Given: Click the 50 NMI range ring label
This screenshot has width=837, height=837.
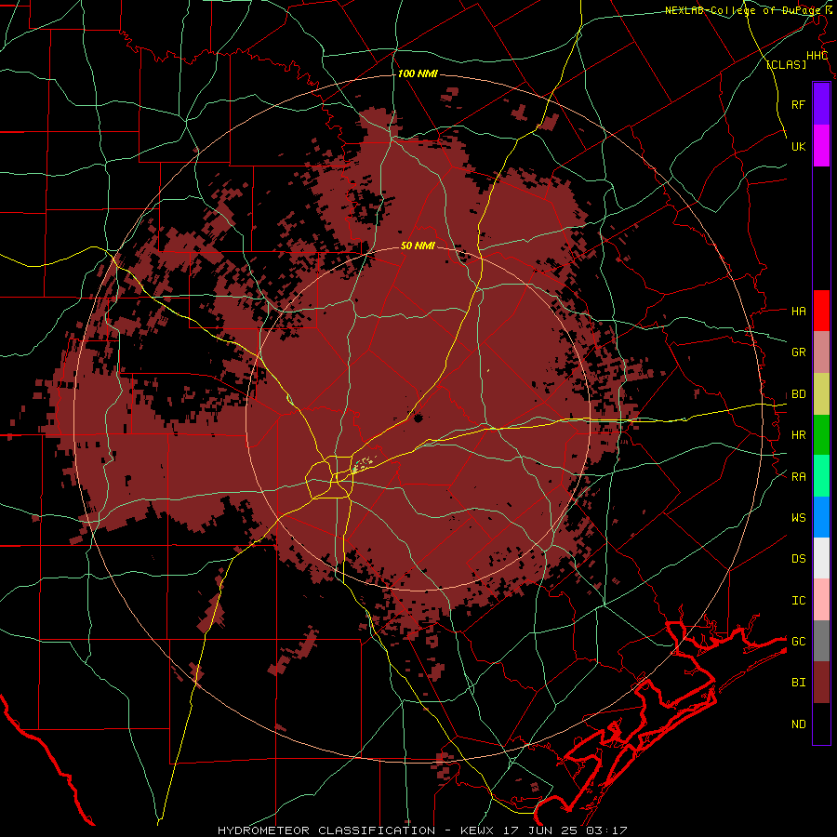Looking at the screenshot, I should [418, 246].
